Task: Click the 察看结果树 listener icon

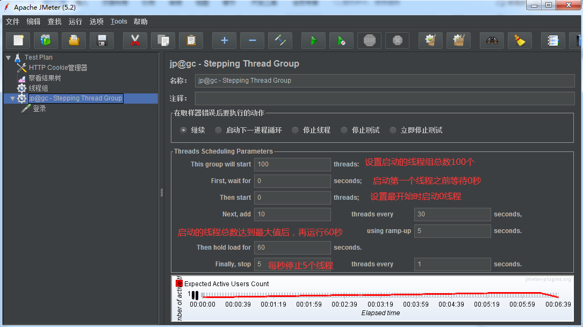Action: tap(21, 78)
